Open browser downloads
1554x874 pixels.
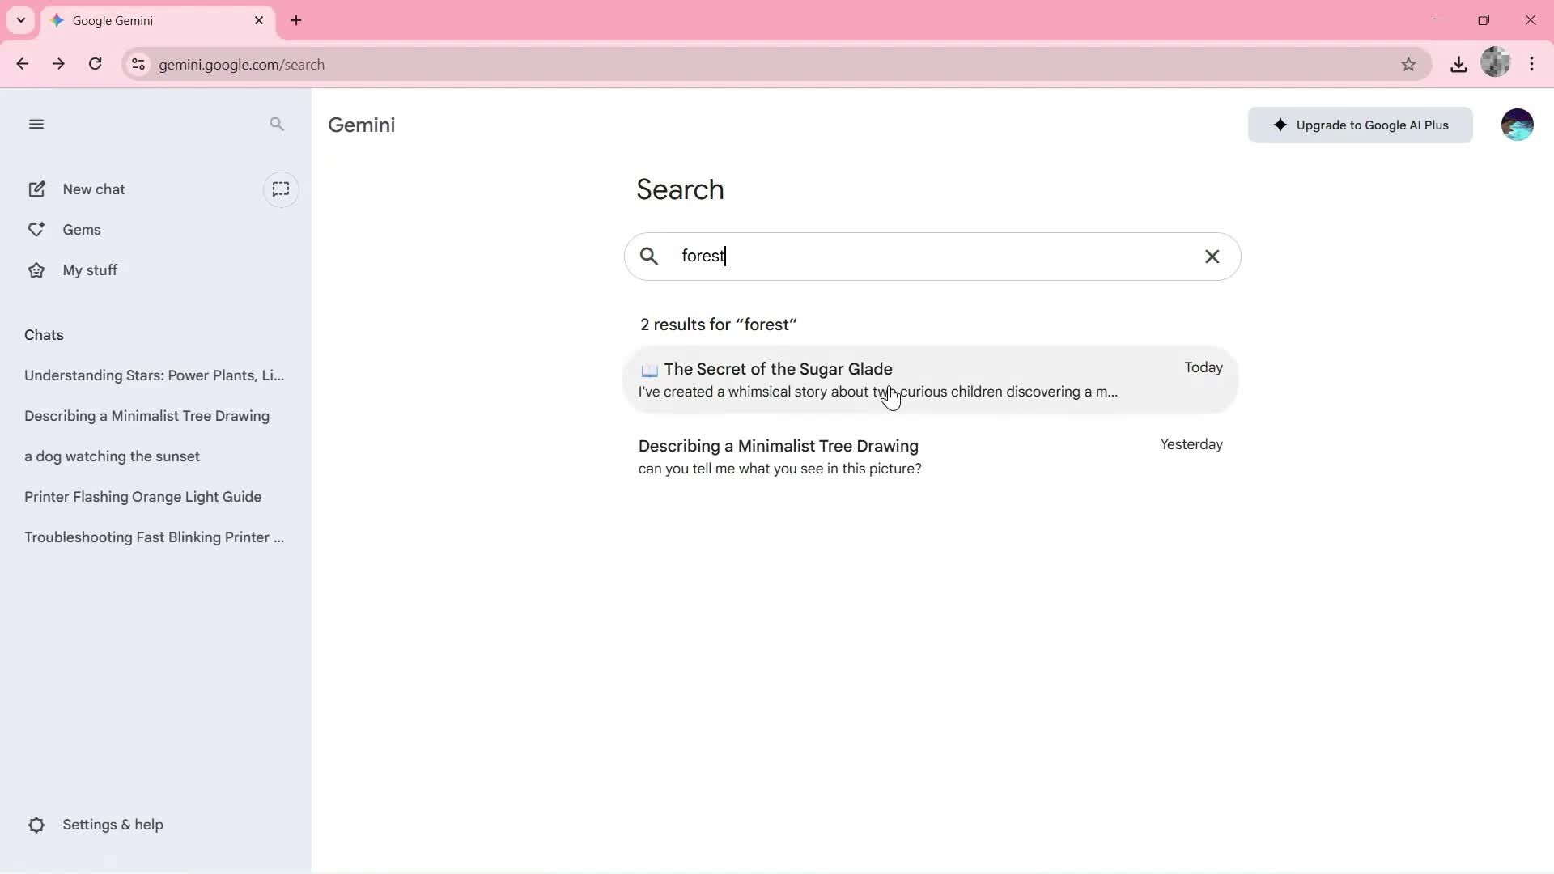point(1458,64)
